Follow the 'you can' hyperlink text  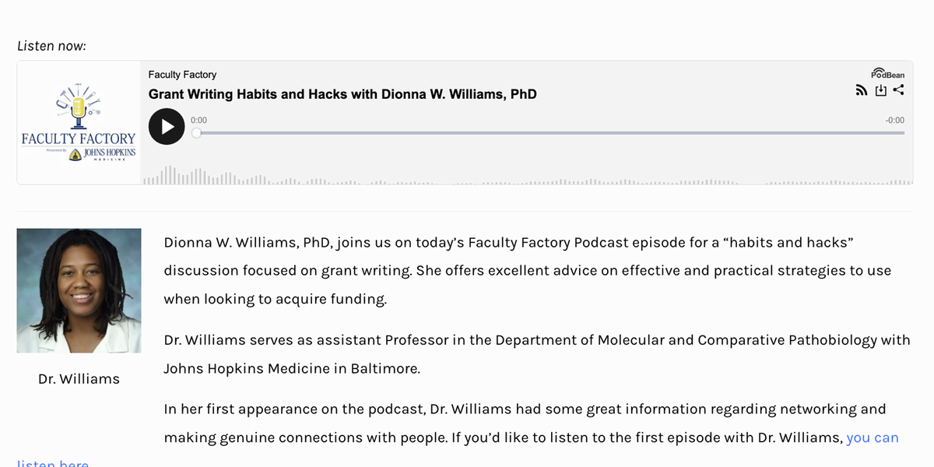[x=873, y=437]
